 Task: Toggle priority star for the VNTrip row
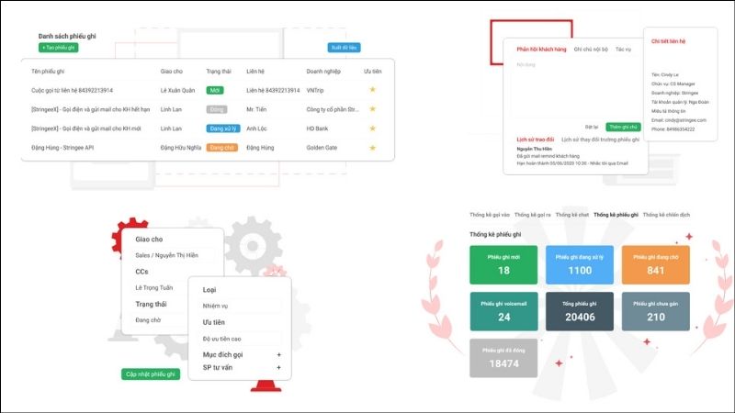(373, 89)
